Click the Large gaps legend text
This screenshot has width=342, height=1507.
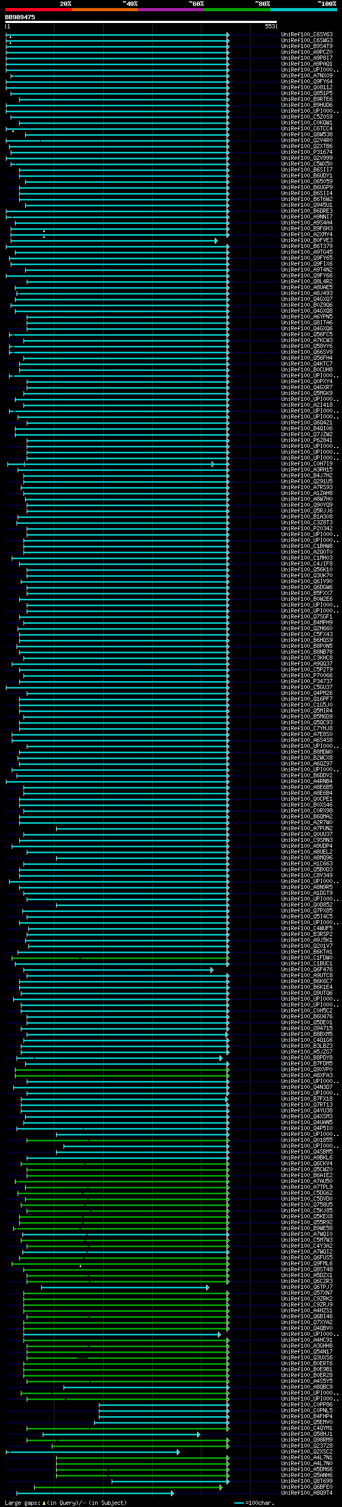click(x=66, y=1502)
